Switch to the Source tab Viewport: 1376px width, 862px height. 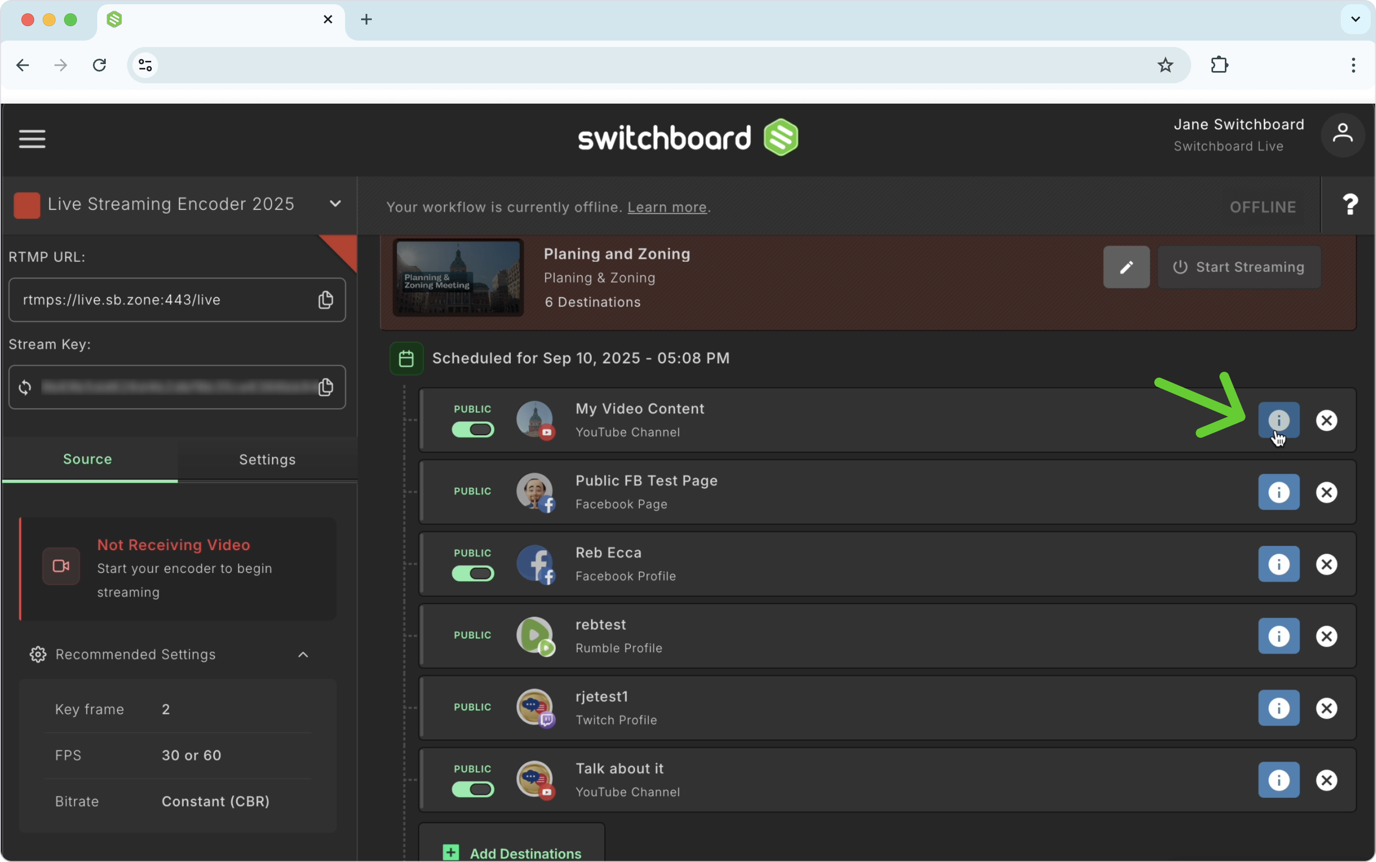pyautogui.click(x=88, y=459)
